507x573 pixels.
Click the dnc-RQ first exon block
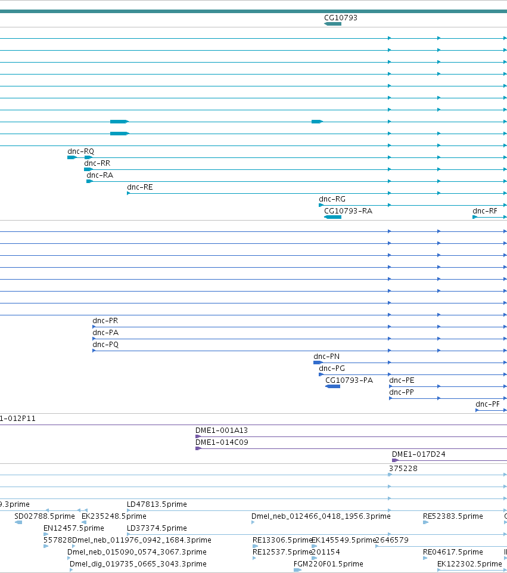71,157
